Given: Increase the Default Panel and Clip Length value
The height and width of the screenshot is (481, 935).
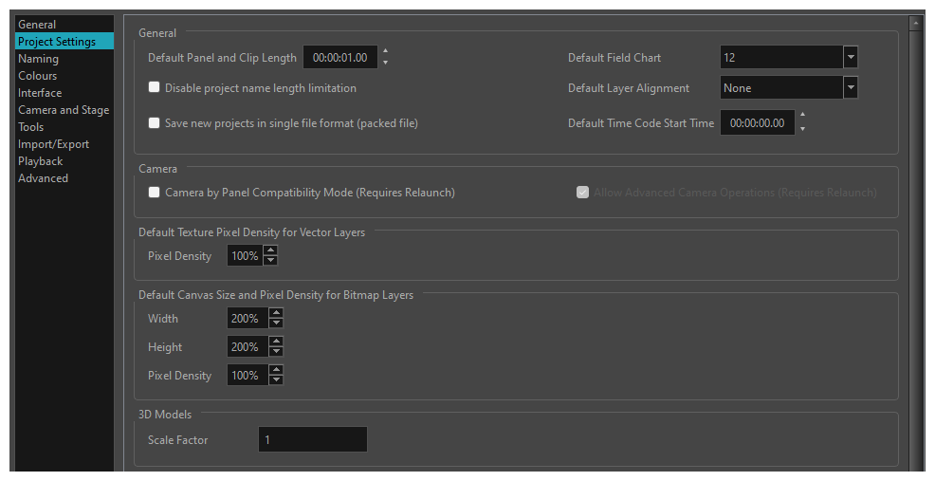Looking at the screenshot, I should coord(385,51).
